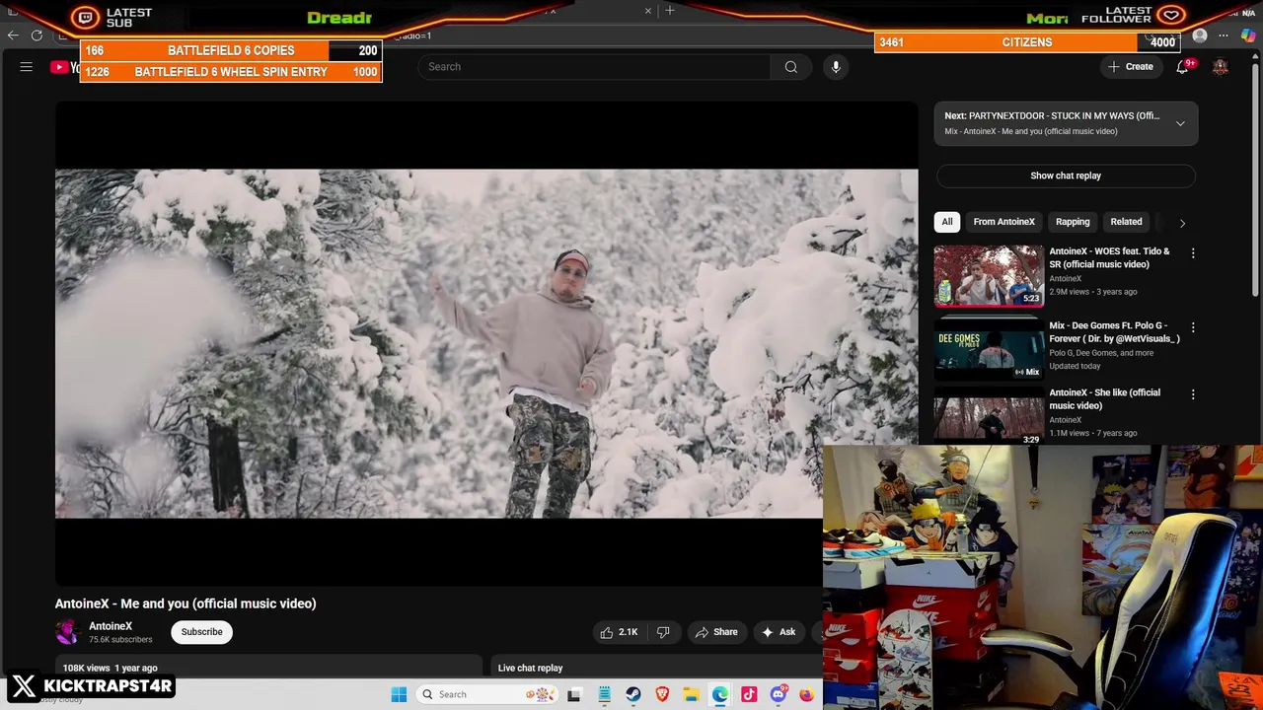Select the All filter chip

click(947, 222)
